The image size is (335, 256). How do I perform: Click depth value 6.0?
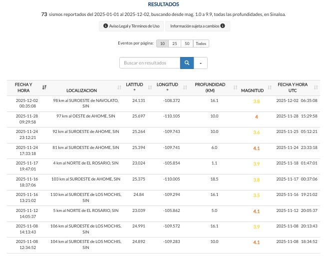(x=214, y=147)
